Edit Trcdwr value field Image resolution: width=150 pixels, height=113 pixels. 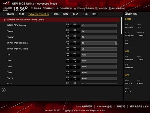[x=99, y=37]
